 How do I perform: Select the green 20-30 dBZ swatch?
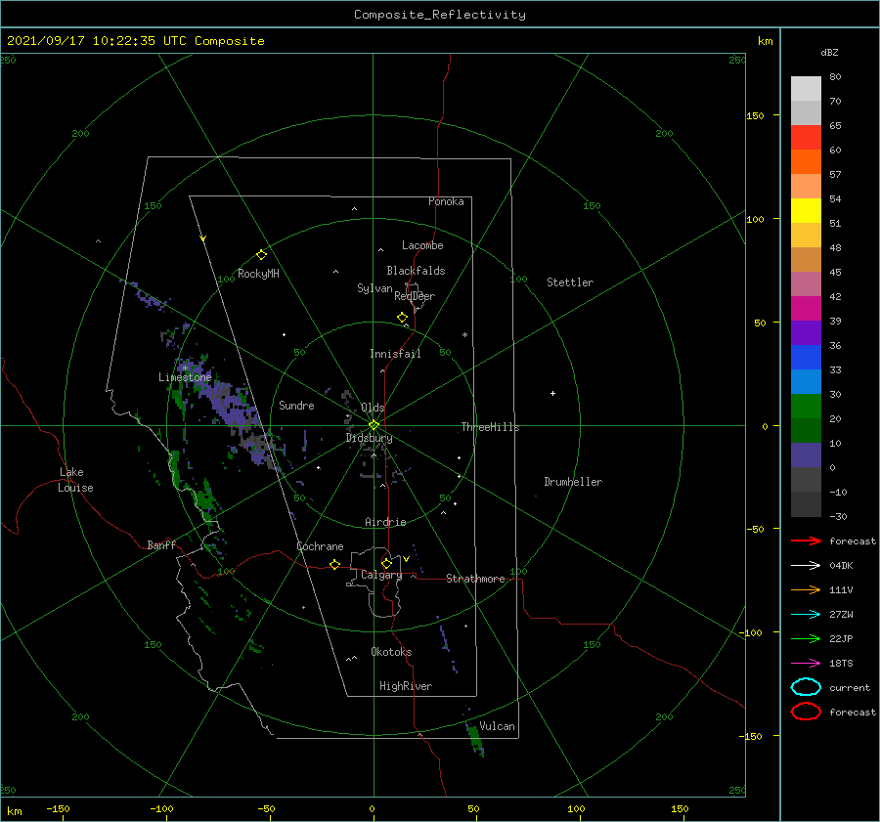pyautogui.click(x=806, y=407)
